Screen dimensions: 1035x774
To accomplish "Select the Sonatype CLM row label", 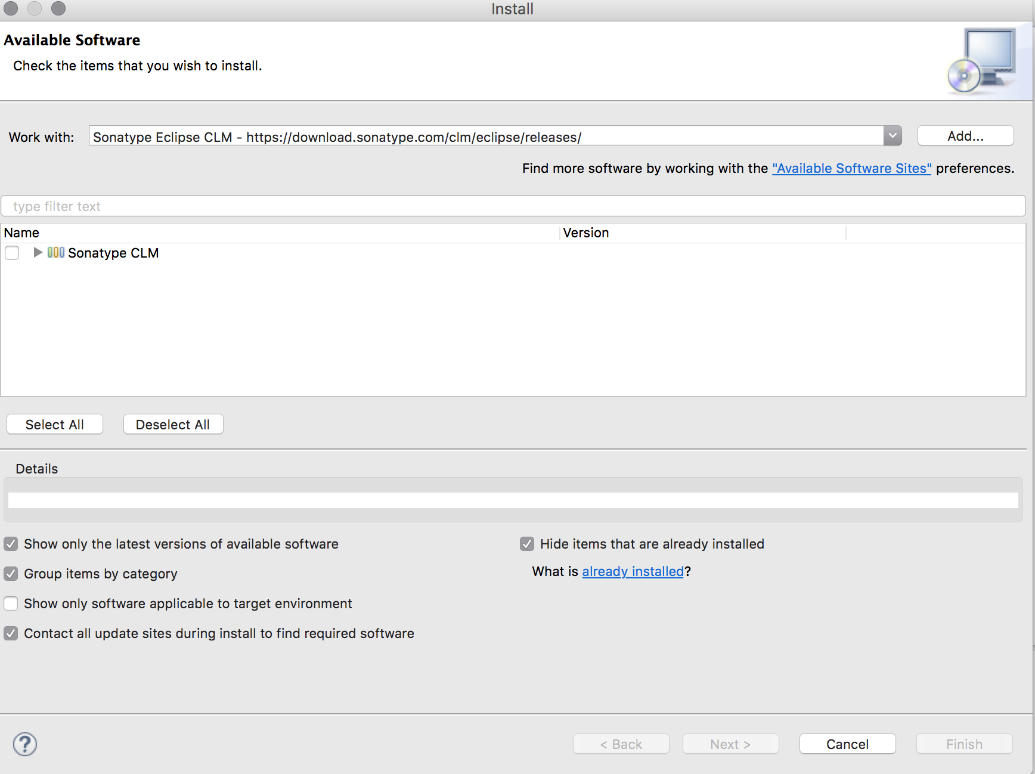I will click(113, 253).
